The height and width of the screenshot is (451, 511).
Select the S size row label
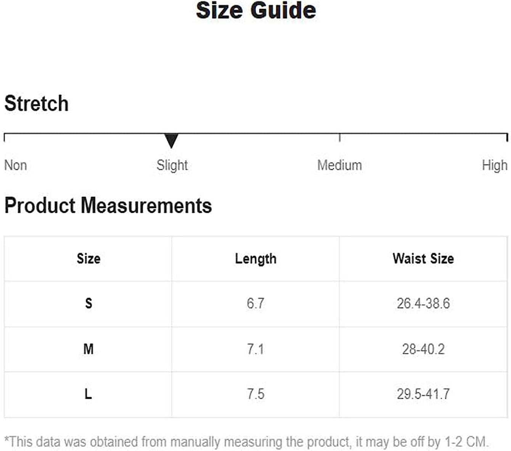point(88,303)
